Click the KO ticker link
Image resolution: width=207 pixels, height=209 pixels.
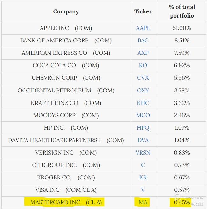[x=143, y=65]
